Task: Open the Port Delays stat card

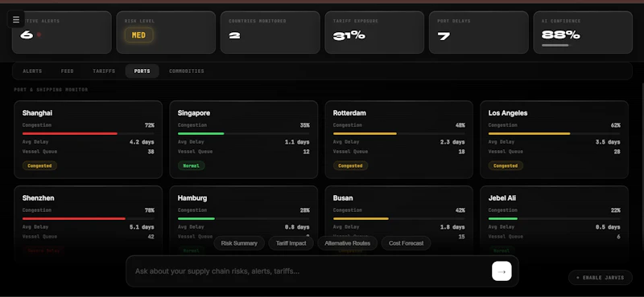Action: coord(479,32)
